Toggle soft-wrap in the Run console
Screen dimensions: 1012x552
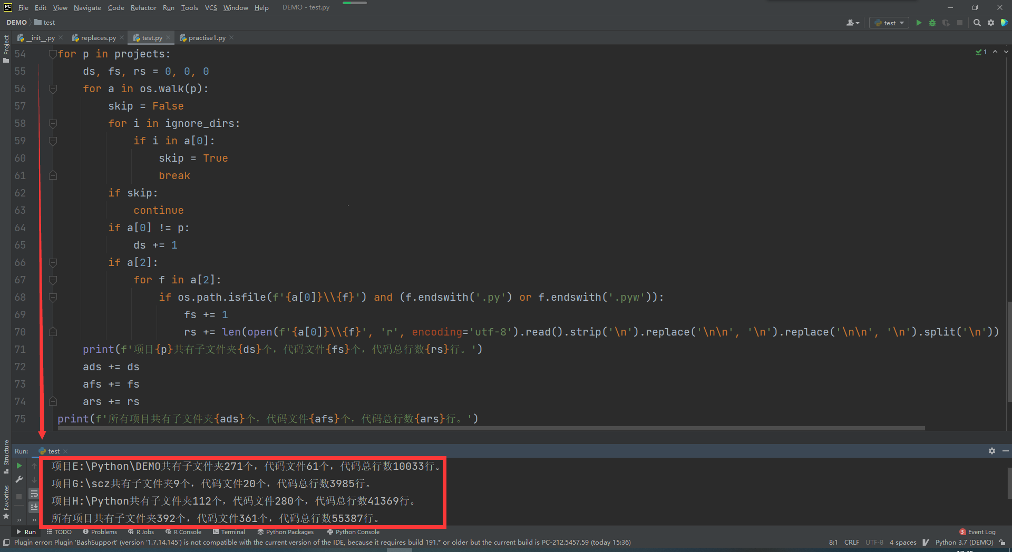tap(34, 494)
